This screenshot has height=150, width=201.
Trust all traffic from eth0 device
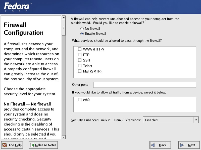pyautogui.click(x=80, y=99)
